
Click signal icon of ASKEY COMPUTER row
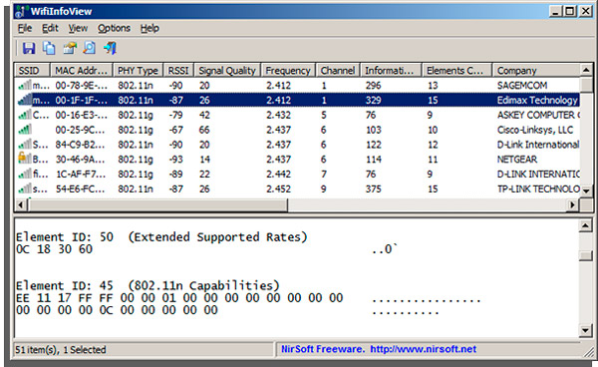point(25,115)
